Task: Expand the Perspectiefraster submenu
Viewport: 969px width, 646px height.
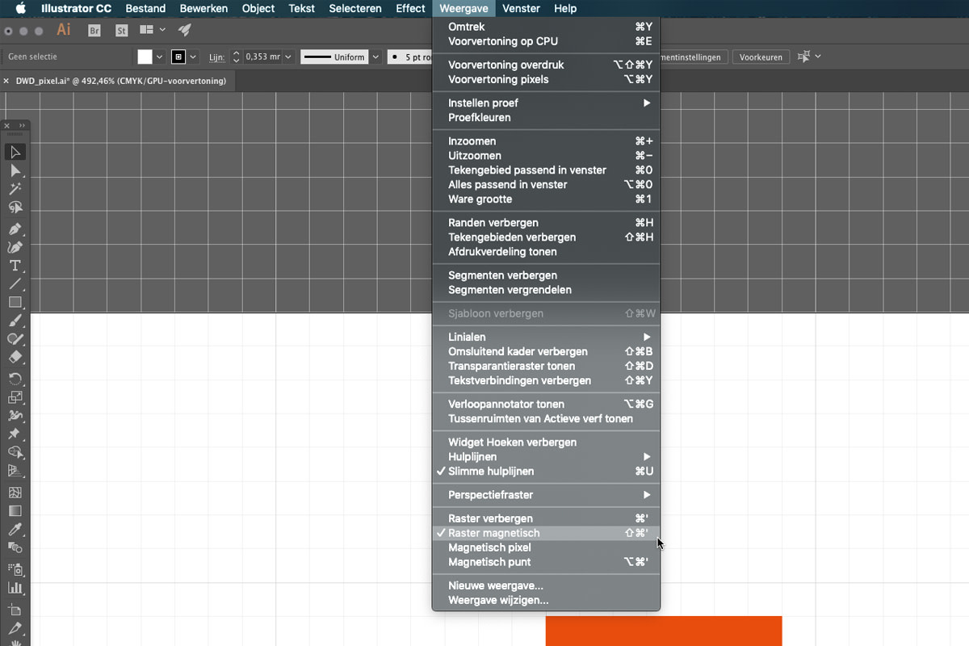Action: 547,494
